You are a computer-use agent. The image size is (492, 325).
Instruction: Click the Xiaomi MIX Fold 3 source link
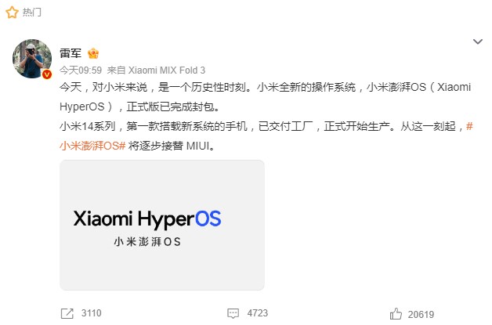click(x=167, y=70)
